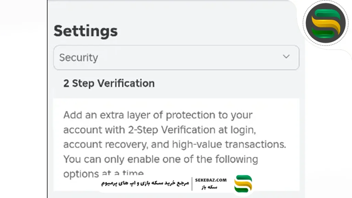Click the Settings page title

point(86,31)
